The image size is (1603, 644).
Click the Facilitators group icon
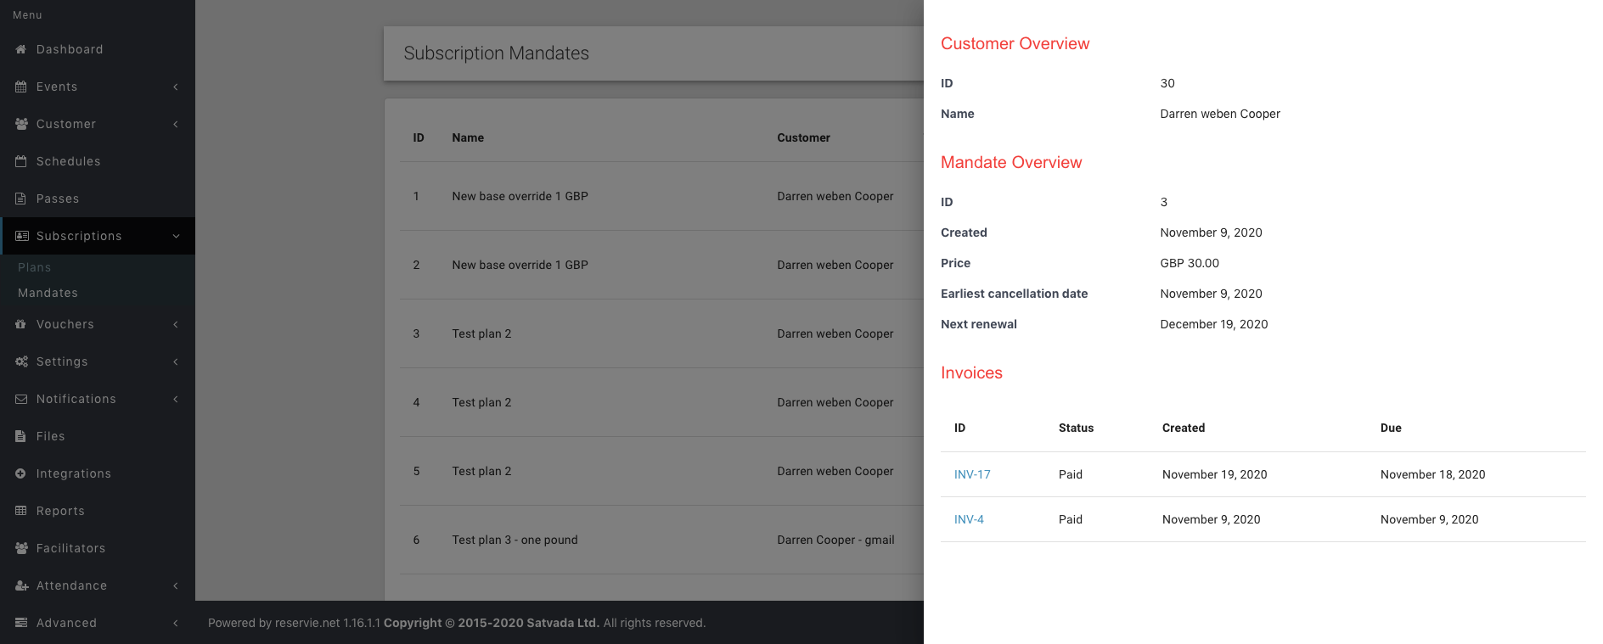21,548
